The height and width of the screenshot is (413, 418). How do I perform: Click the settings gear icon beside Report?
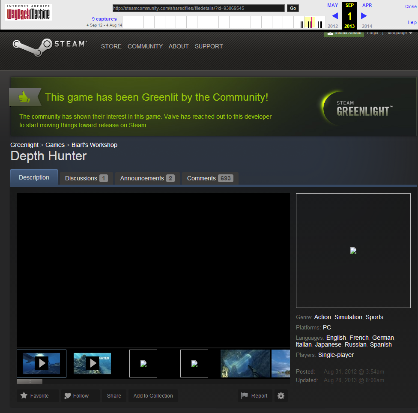(281, 396)
